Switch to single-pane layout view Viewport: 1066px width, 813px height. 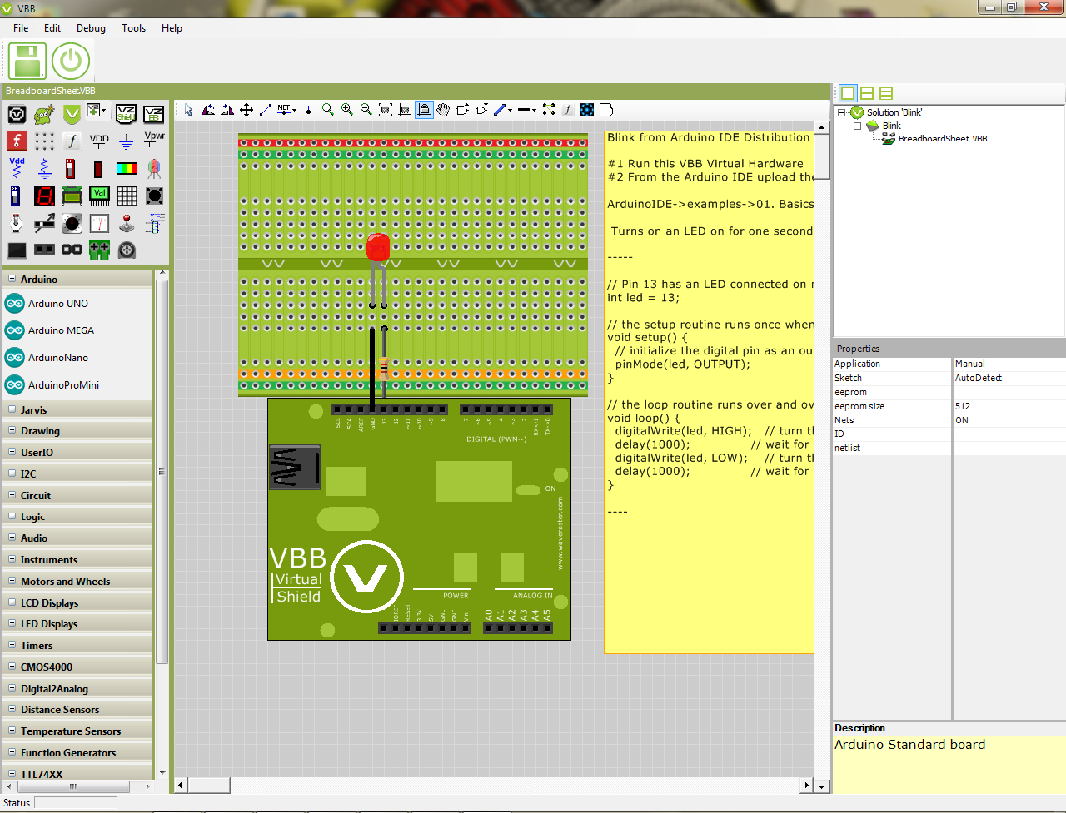pyautogui.click(x=848, y=93)
